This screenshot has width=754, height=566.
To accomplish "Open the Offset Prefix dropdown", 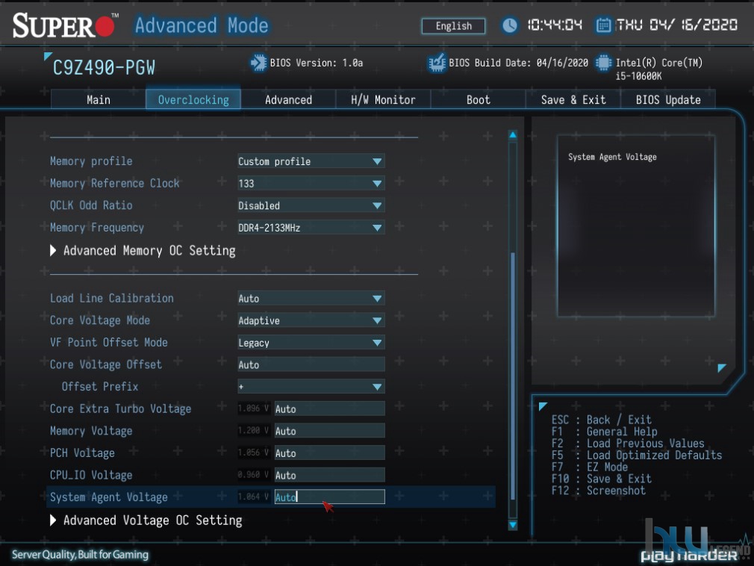I will 311,387.
